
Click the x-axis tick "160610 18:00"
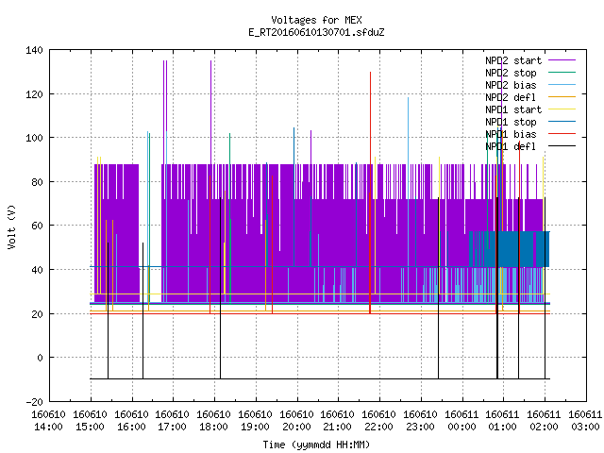pyautogui.click(x=214, y=421)
